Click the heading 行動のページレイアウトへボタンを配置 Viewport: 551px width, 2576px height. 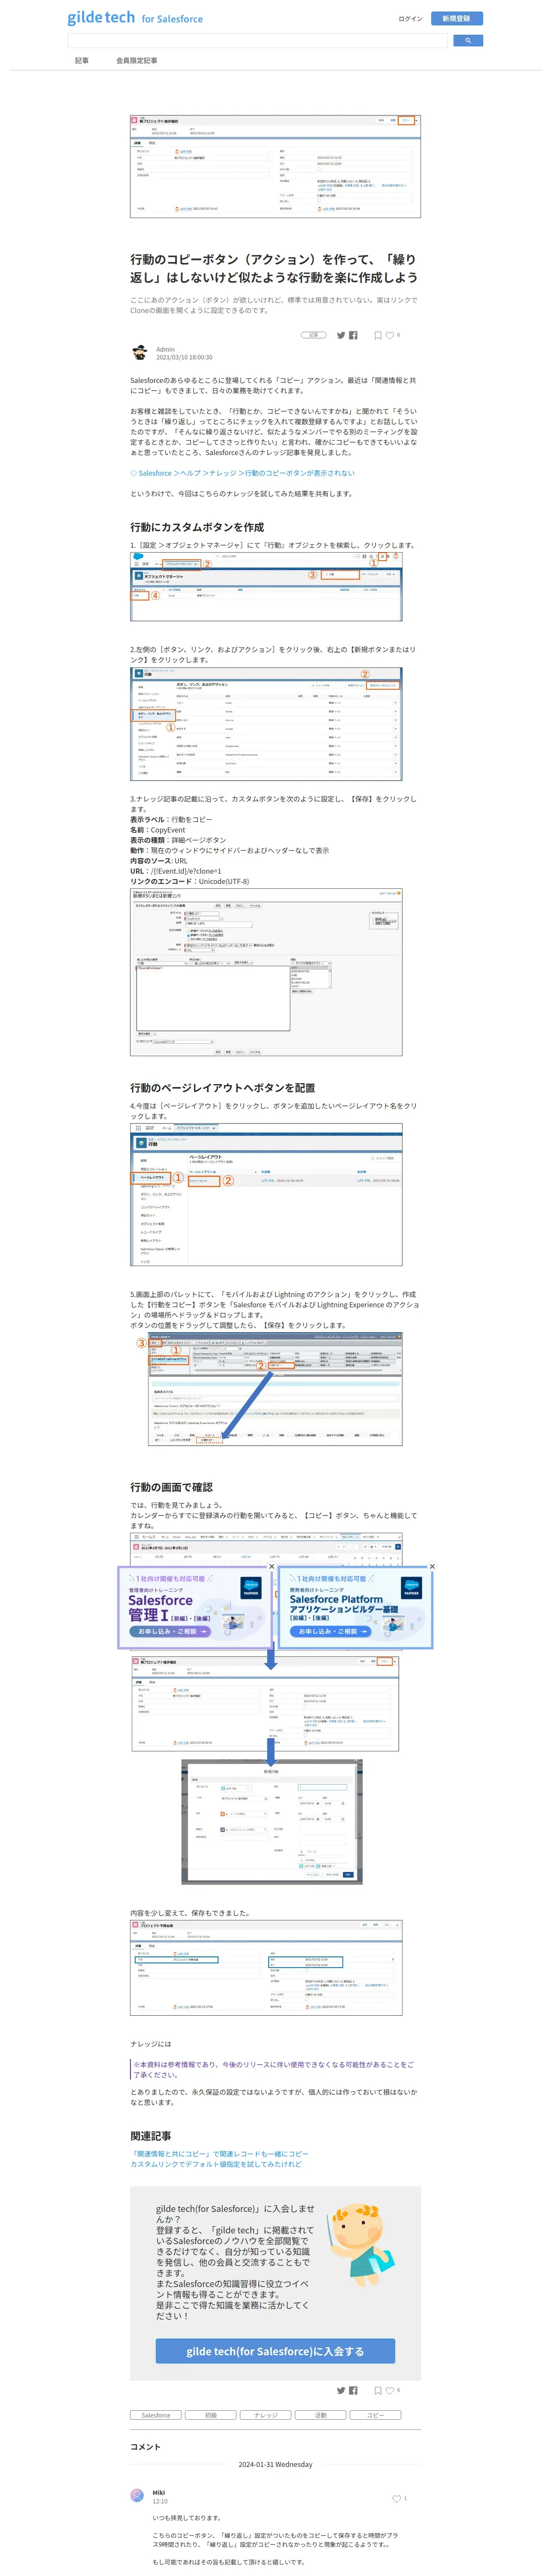tap(223, 1088)
